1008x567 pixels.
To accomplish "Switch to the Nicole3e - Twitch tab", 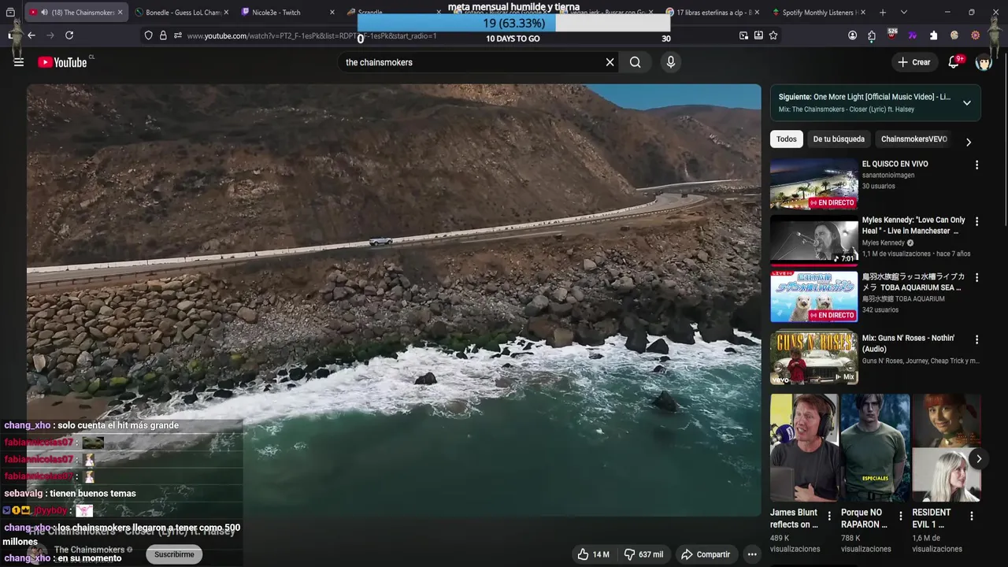I will [287, 13].
